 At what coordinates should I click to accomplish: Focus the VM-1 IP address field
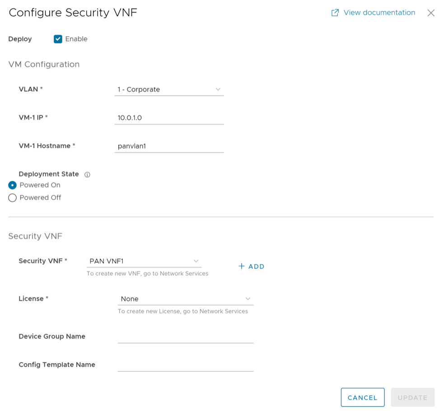coord(169,118)
